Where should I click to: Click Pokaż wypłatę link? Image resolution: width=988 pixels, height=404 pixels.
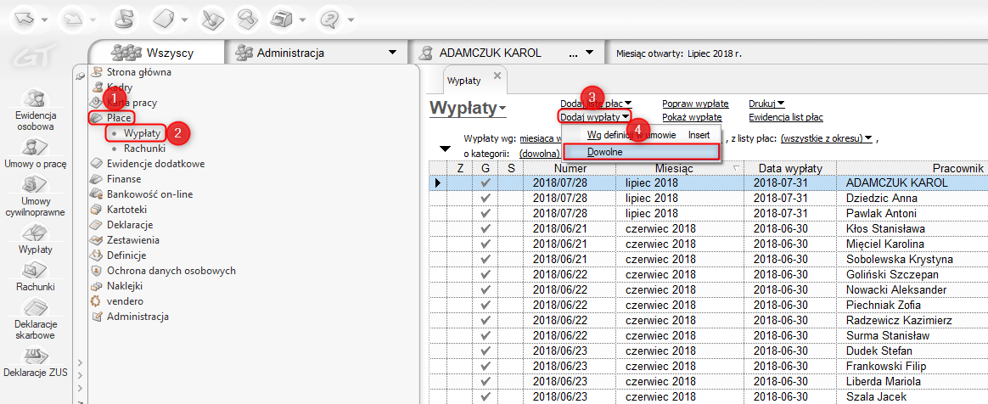pos(692,116)
